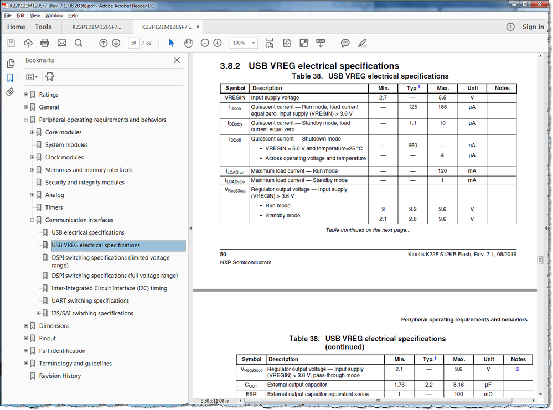553x410 pixels.
Task: Click the Find search magnifier icon
Action: coord(78,43)
